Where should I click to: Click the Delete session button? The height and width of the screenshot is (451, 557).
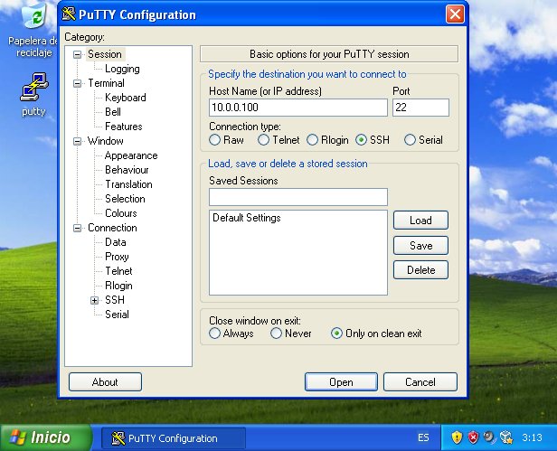click(x=420, y=270)
